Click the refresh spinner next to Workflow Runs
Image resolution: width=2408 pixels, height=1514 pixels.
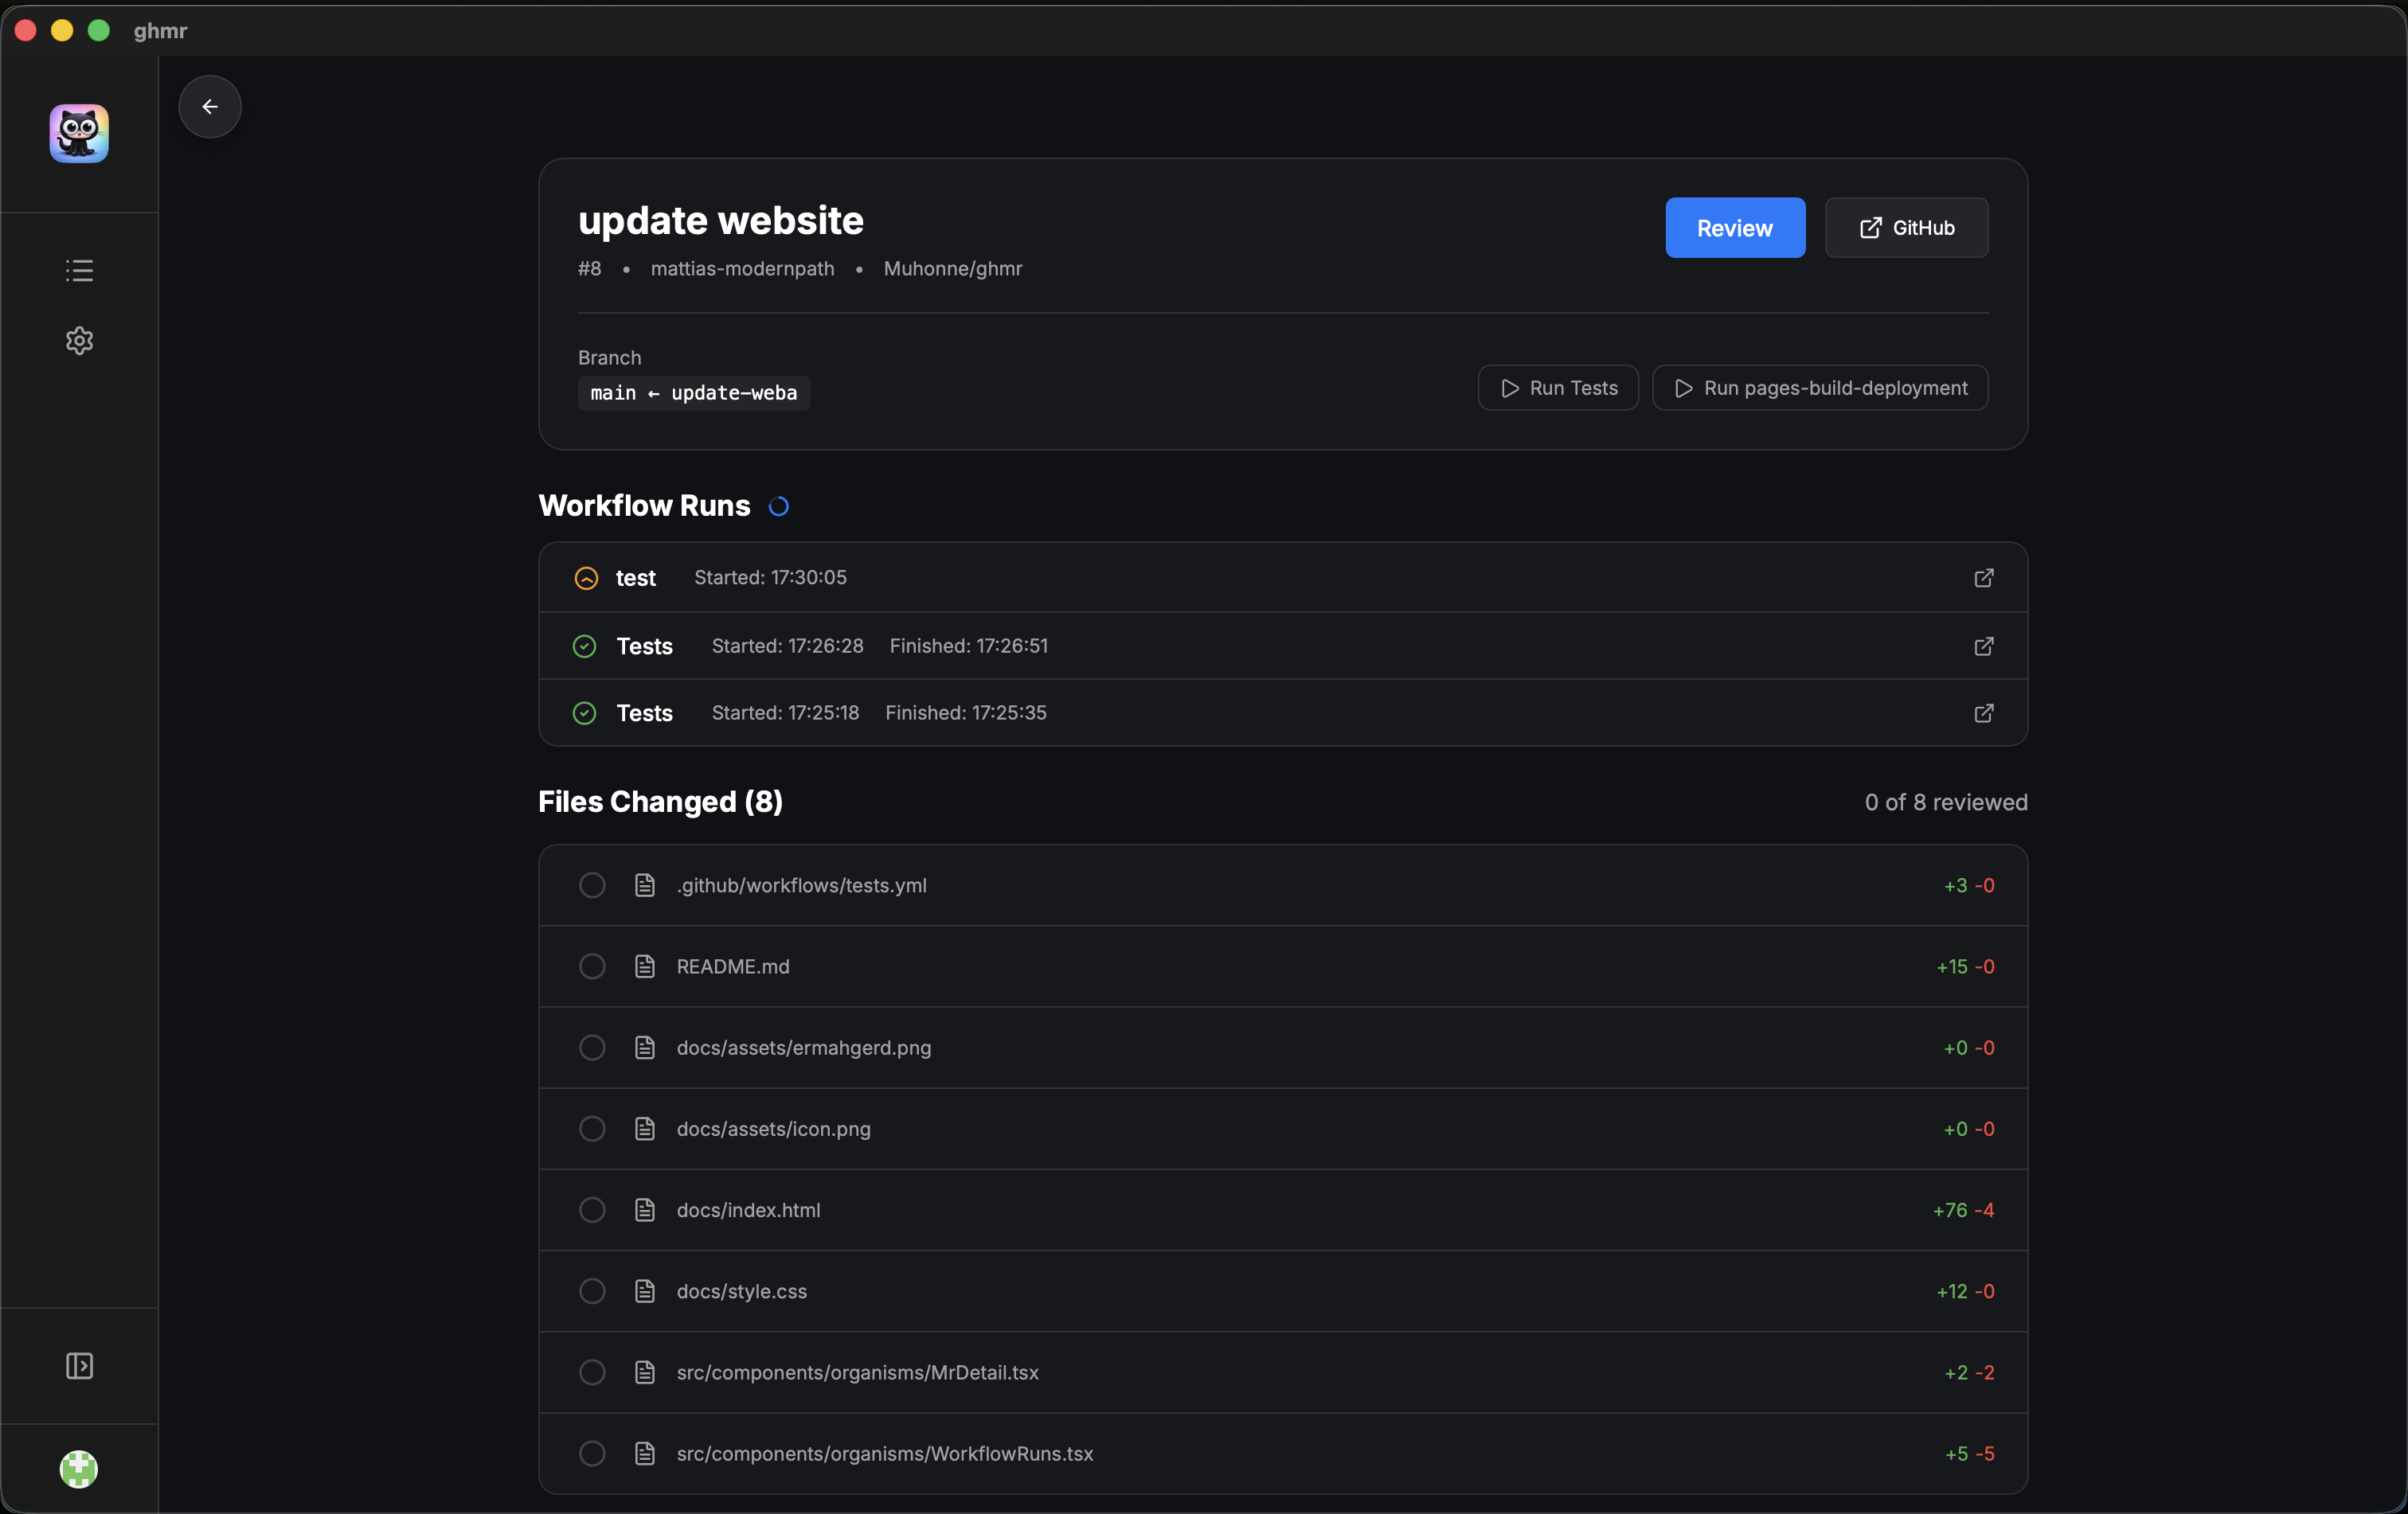tap(779, 507)
